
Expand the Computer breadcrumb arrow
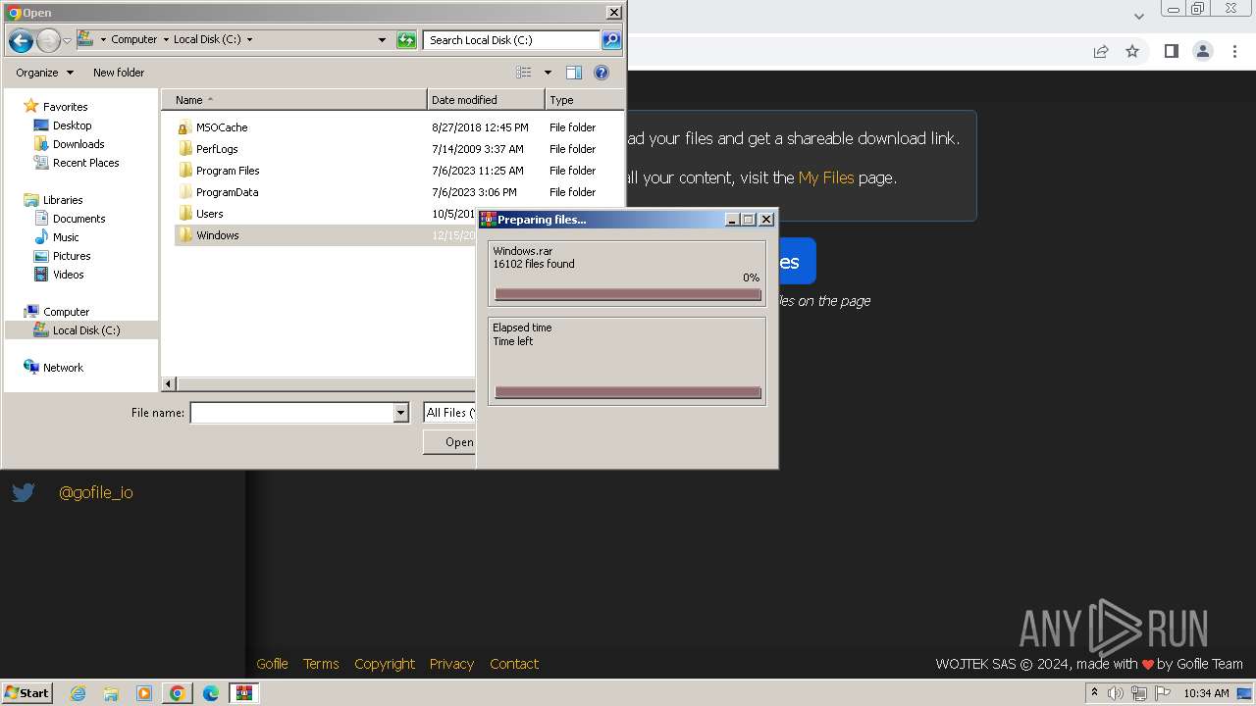click(x=165, y=40)
